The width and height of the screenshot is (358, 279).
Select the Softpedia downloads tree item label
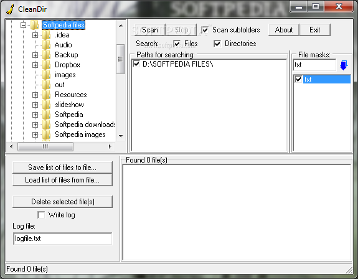(x=85, y=125)
